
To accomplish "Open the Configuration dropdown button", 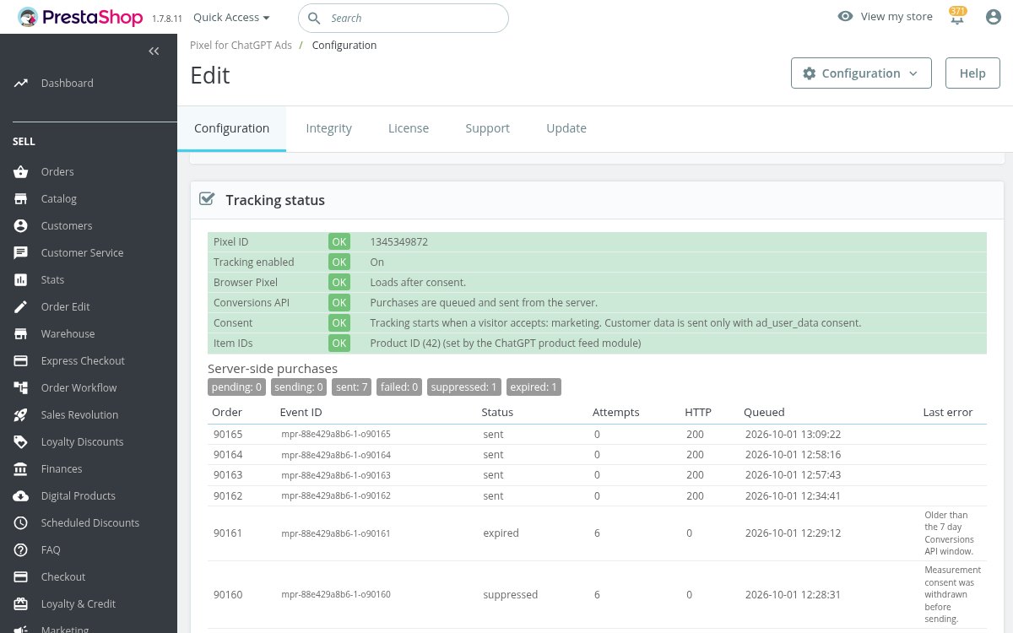I will (x=861, y=73).
